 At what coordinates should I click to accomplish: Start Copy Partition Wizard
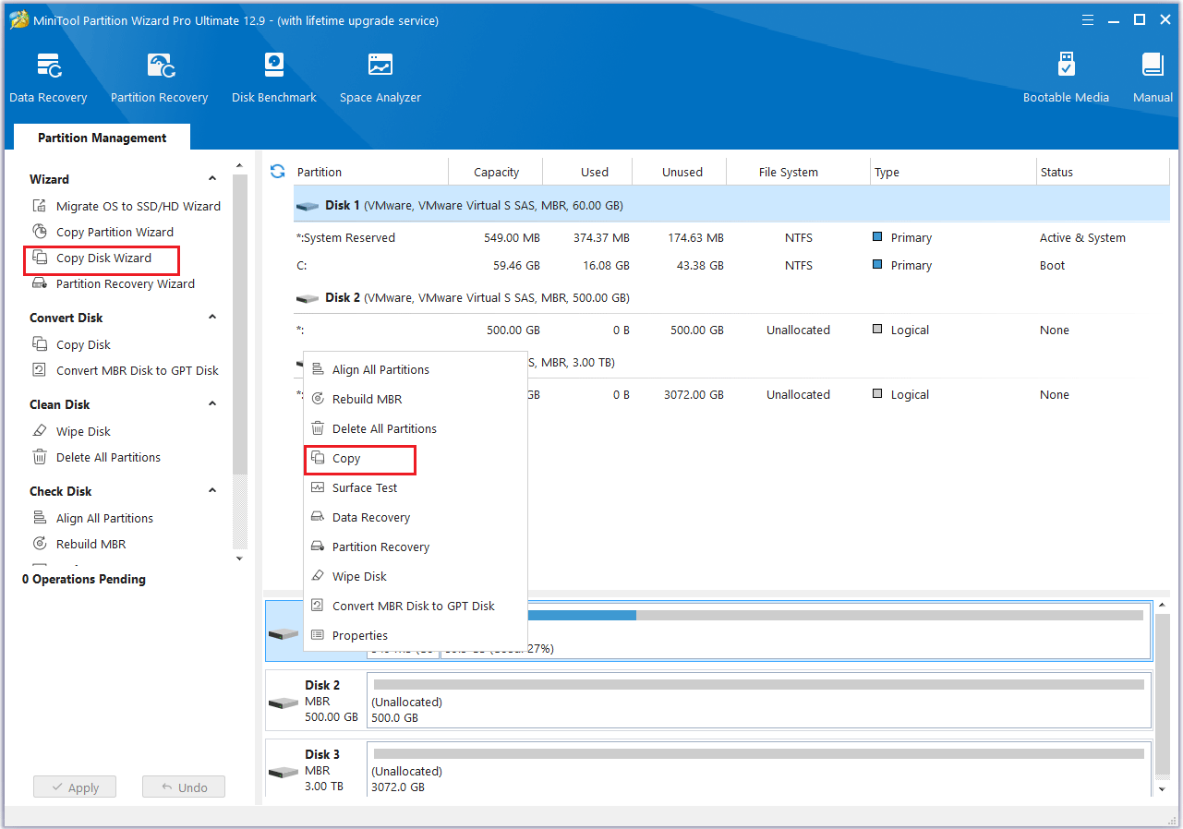coord(103,232)
